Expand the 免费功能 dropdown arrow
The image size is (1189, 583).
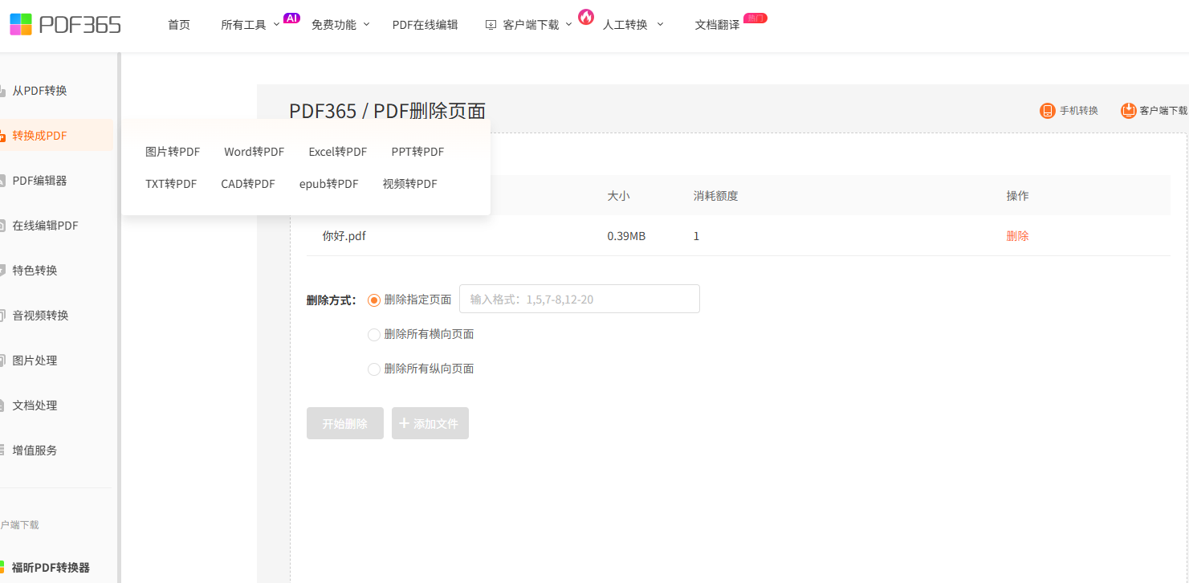pyautogui.click(x=366, y=24)
